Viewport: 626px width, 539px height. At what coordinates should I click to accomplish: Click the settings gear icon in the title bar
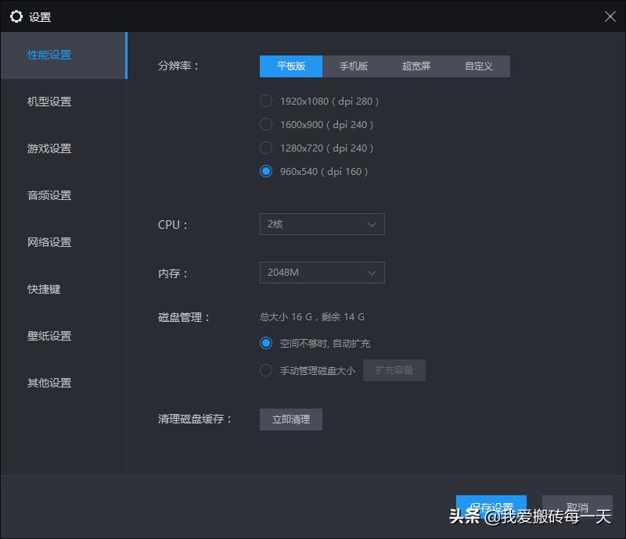pyautogui.click(x=16, y=16)
